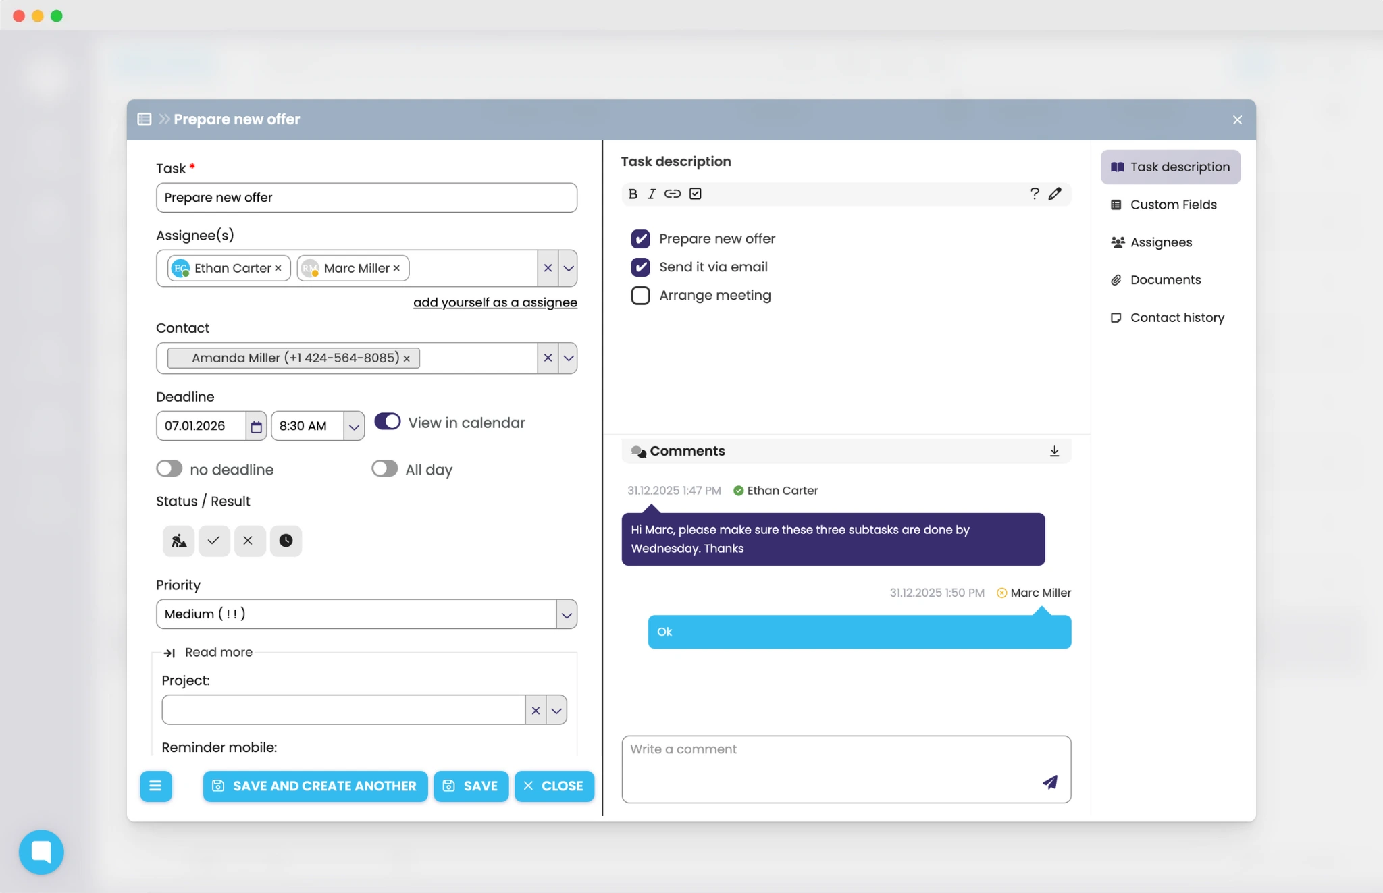
Task: Download comments using the download icon
Action: click(x=1054, y=452)
